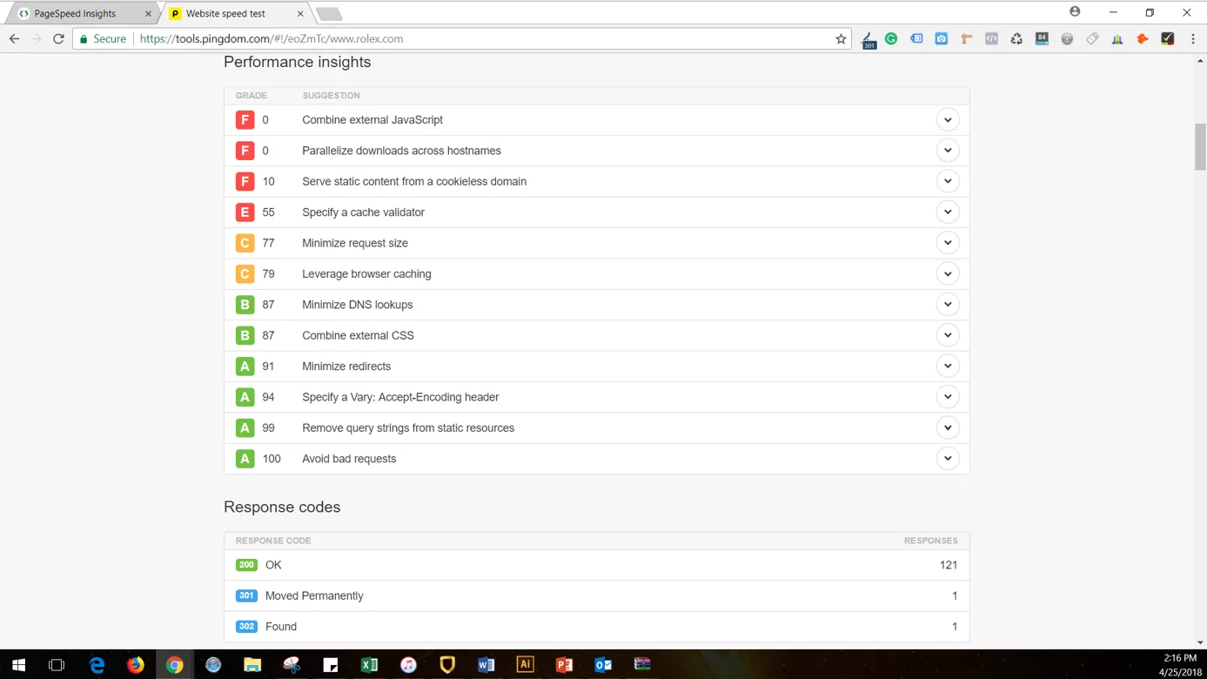1207x679 pixels.
Task: Click the blue 301 badge beside Moved Permanently
Action: [246, 595]
